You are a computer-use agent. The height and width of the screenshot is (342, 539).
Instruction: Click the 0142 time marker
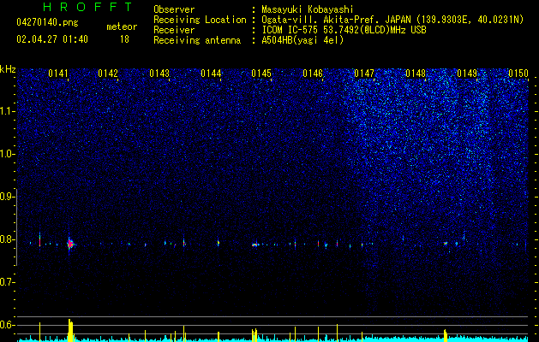click(108, 74)
